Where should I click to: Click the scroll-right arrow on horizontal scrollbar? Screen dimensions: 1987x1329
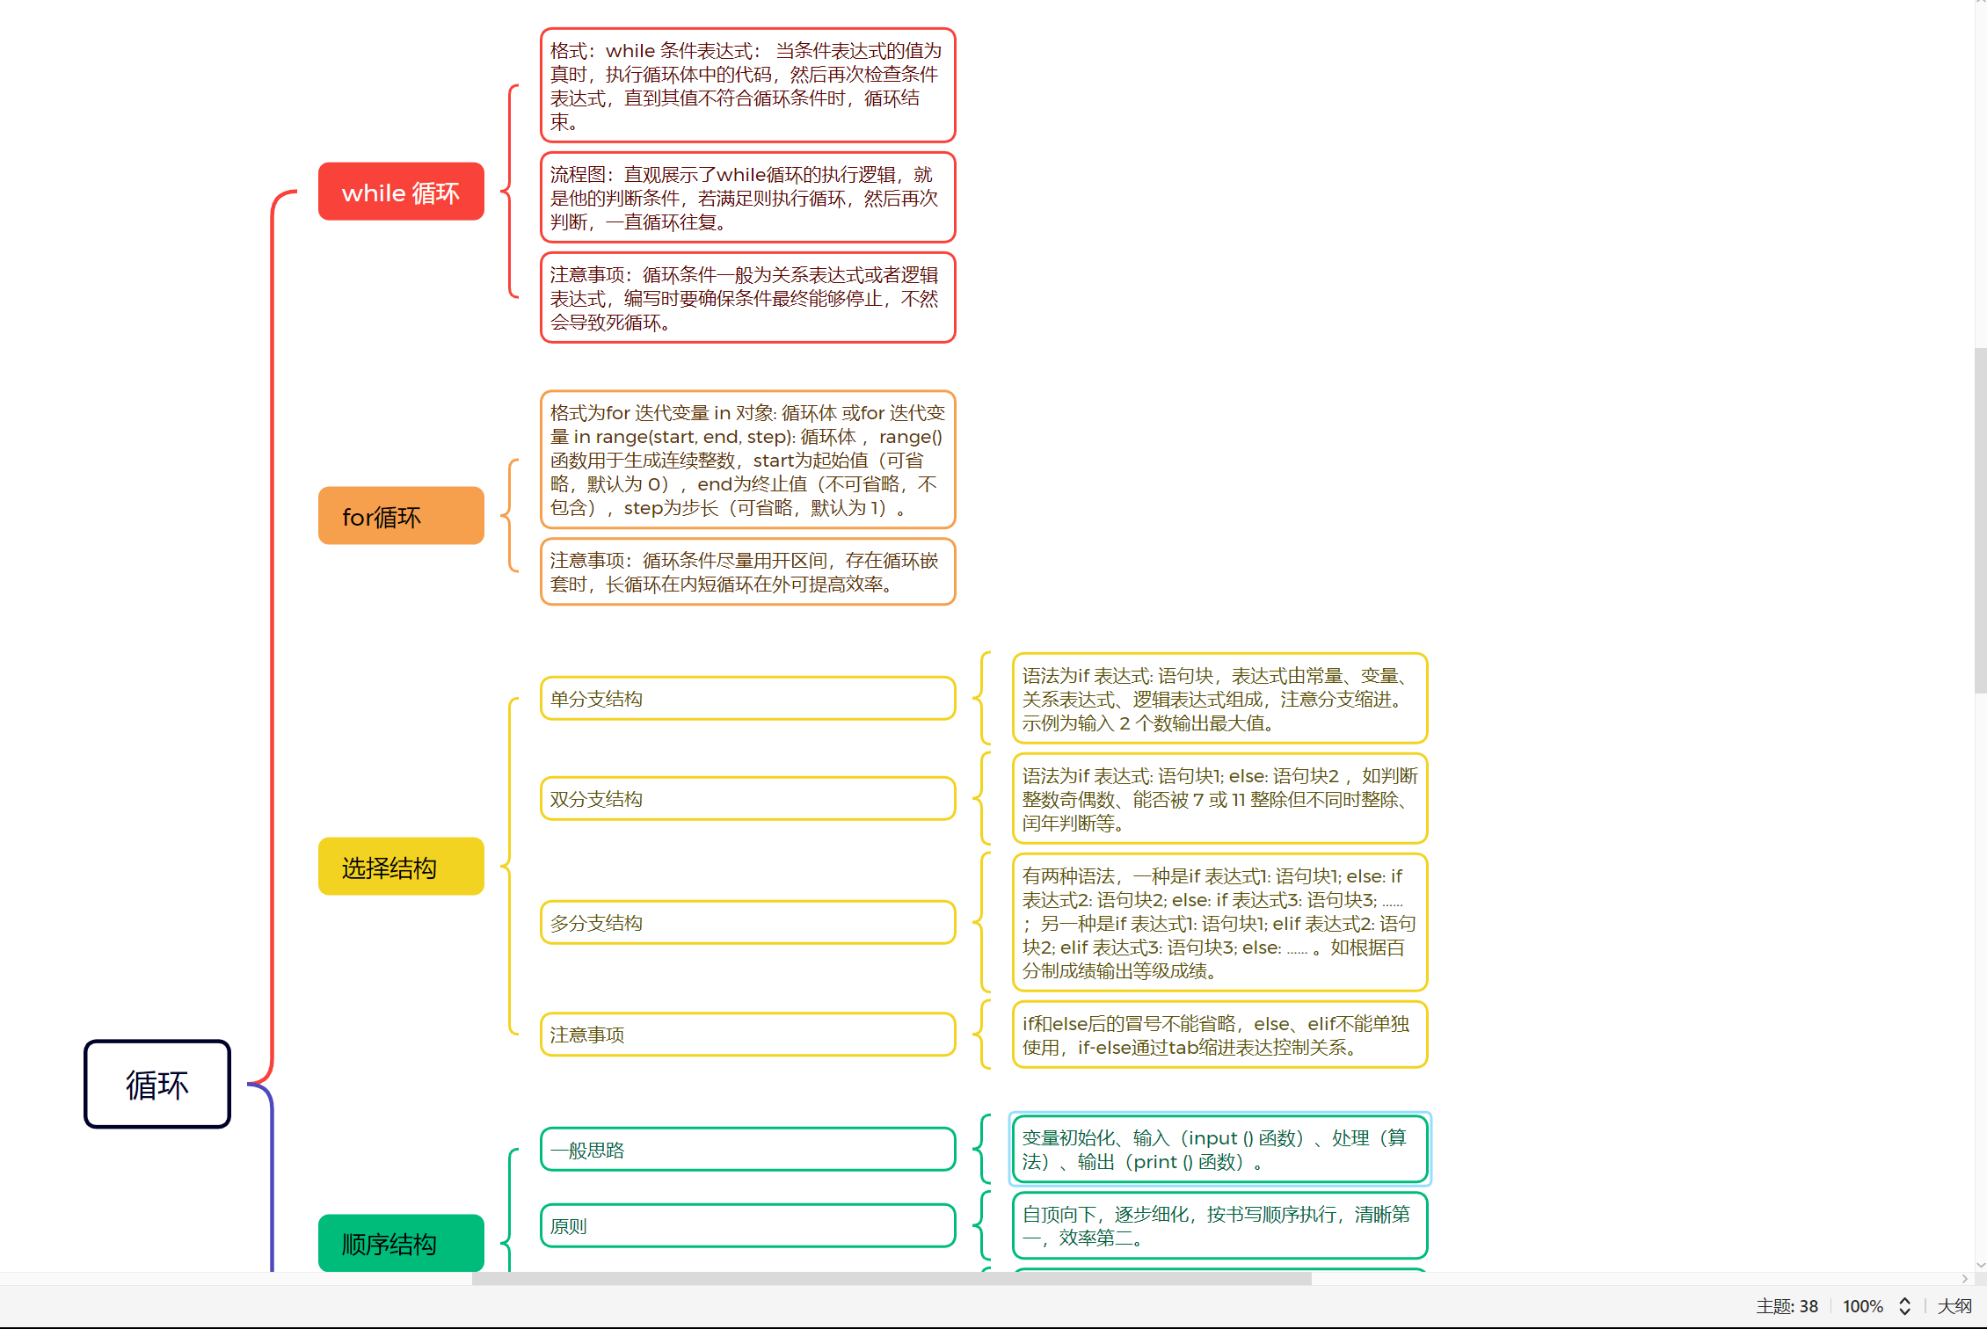coord(1965,1279)
